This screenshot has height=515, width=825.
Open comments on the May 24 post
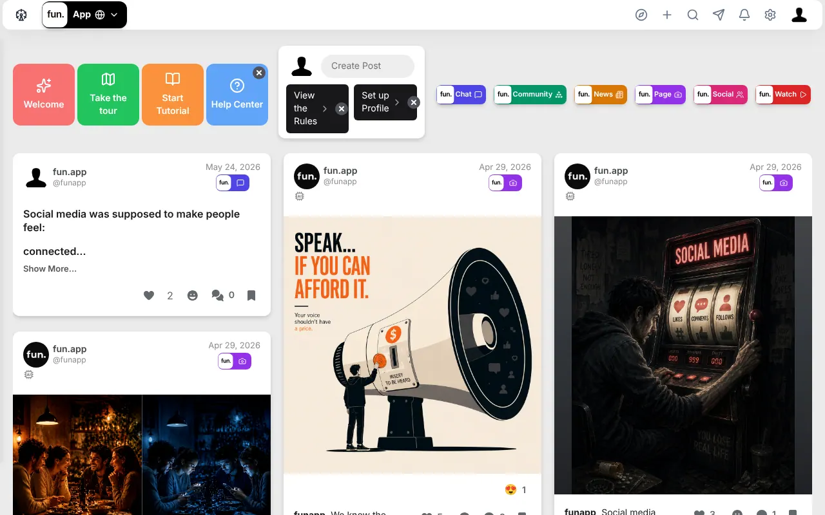(218, 295)
